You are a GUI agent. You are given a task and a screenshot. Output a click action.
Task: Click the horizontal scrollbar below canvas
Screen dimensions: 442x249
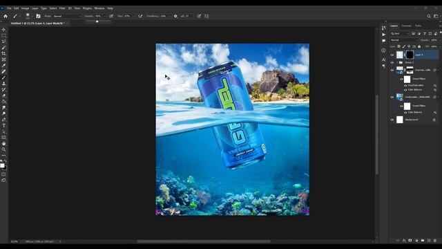[x=204, y=241]
